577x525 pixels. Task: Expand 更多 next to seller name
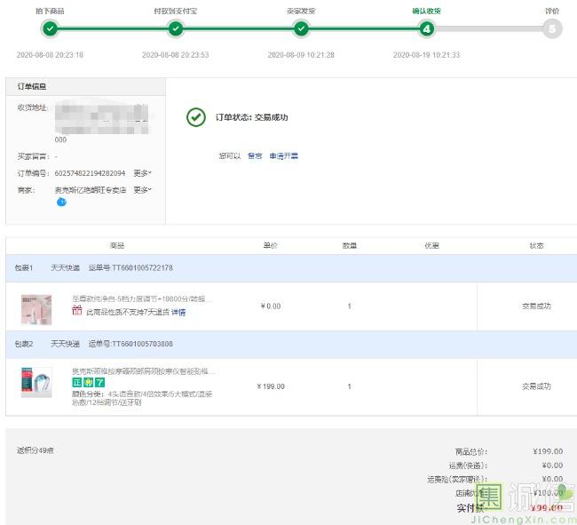[x=142, y=190]
